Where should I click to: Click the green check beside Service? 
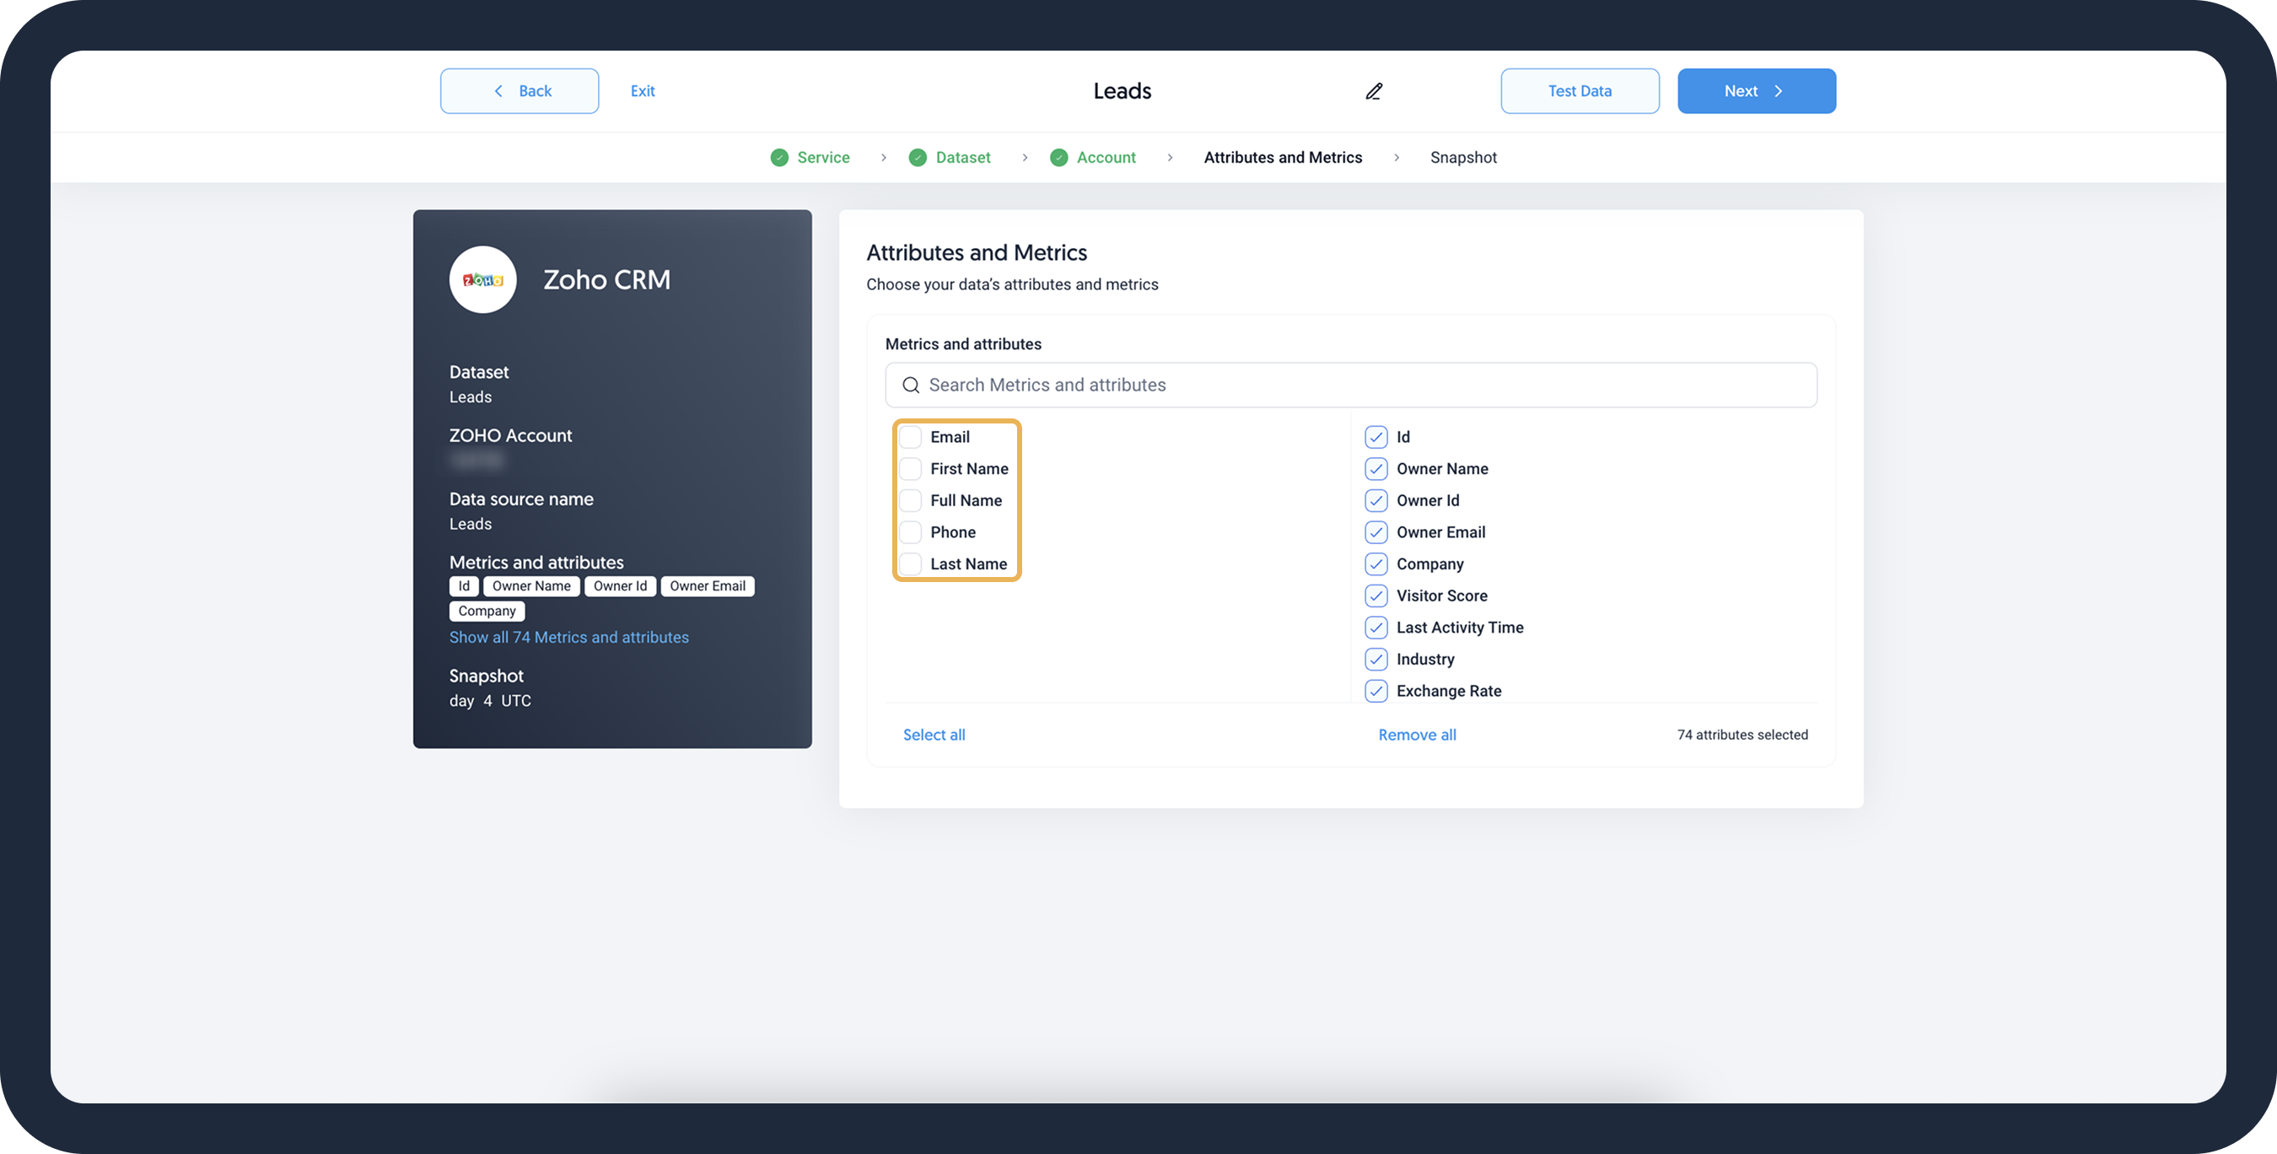pos(778,158)
